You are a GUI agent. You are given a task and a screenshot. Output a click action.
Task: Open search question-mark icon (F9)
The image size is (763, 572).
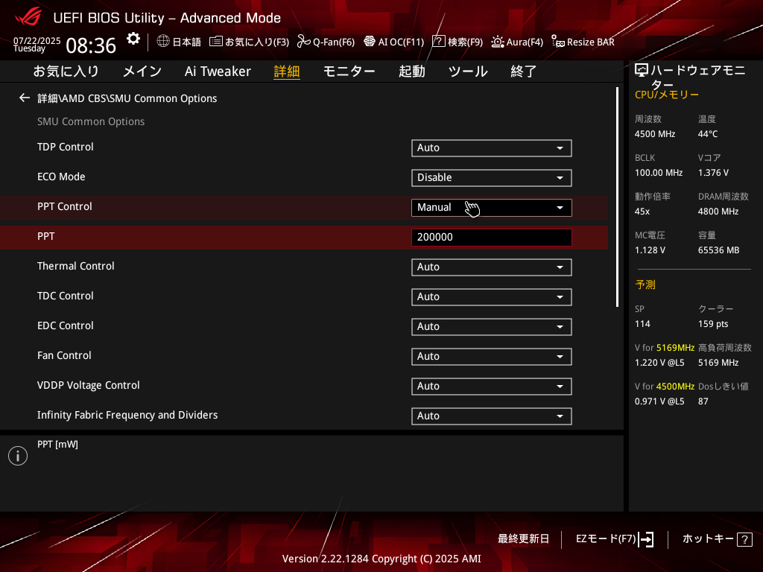(x=439, y=42)
